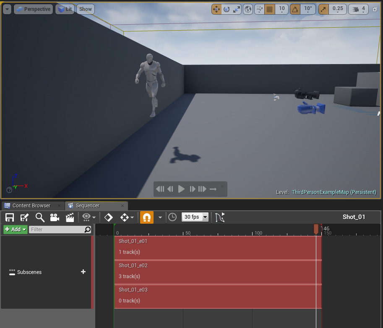Toggle rotation angle snapping in viewport
Screen dimensions: 383x328
point(295,9)
